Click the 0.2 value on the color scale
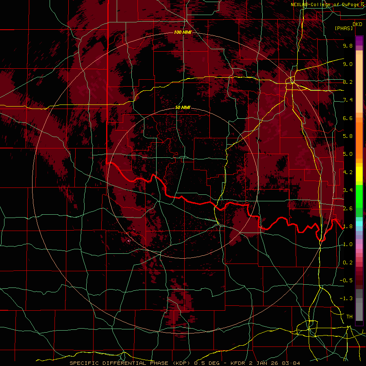This screenshot has width=366, height=366. click(348, 263)
